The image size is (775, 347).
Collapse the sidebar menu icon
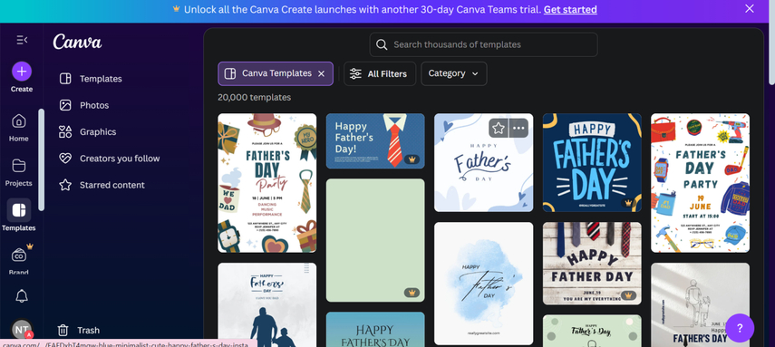(x=22, y=40)
